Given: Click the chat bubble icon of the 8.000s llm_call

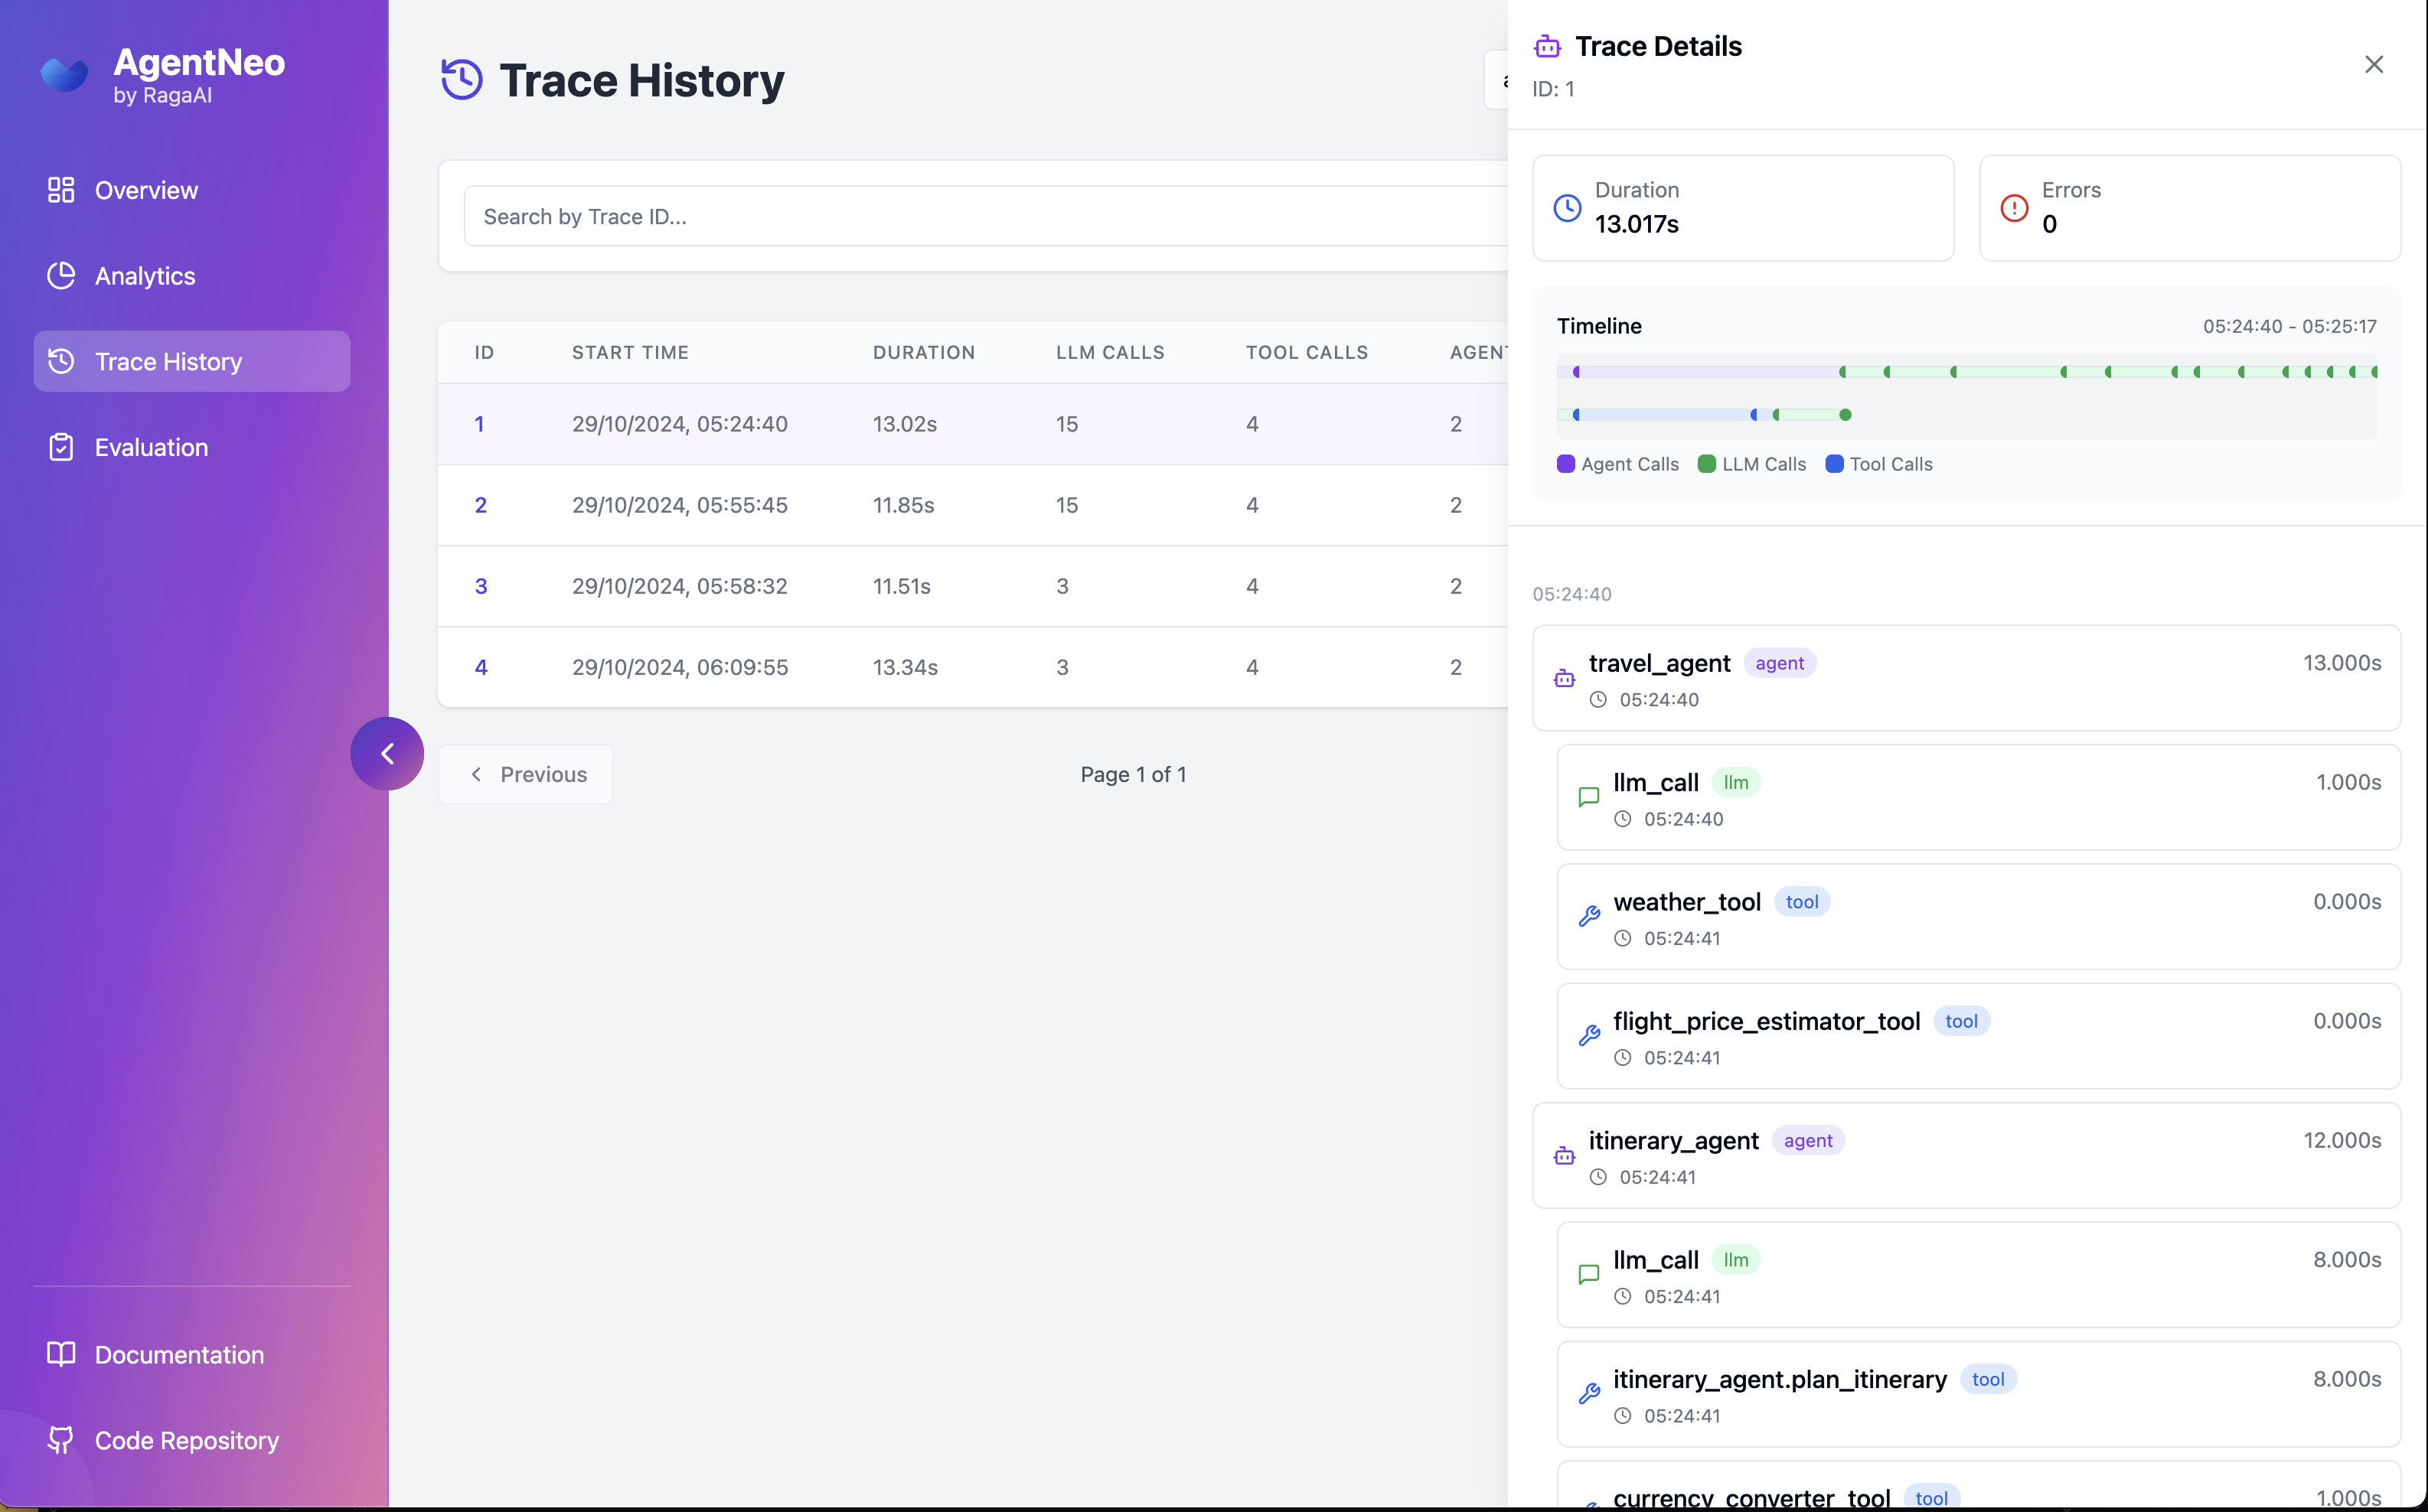Looking at the screenshot, I should (1588, 1274).
